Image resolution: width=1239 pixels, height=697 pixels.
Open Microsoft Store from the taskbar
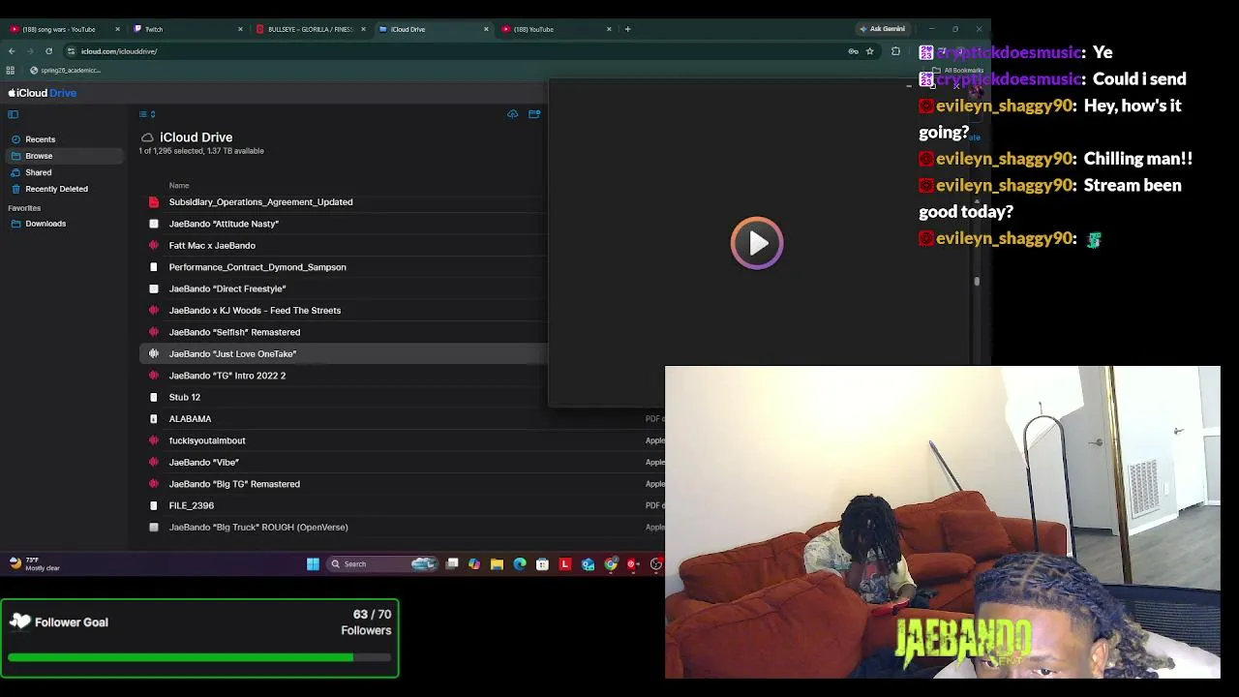point(542,564)
